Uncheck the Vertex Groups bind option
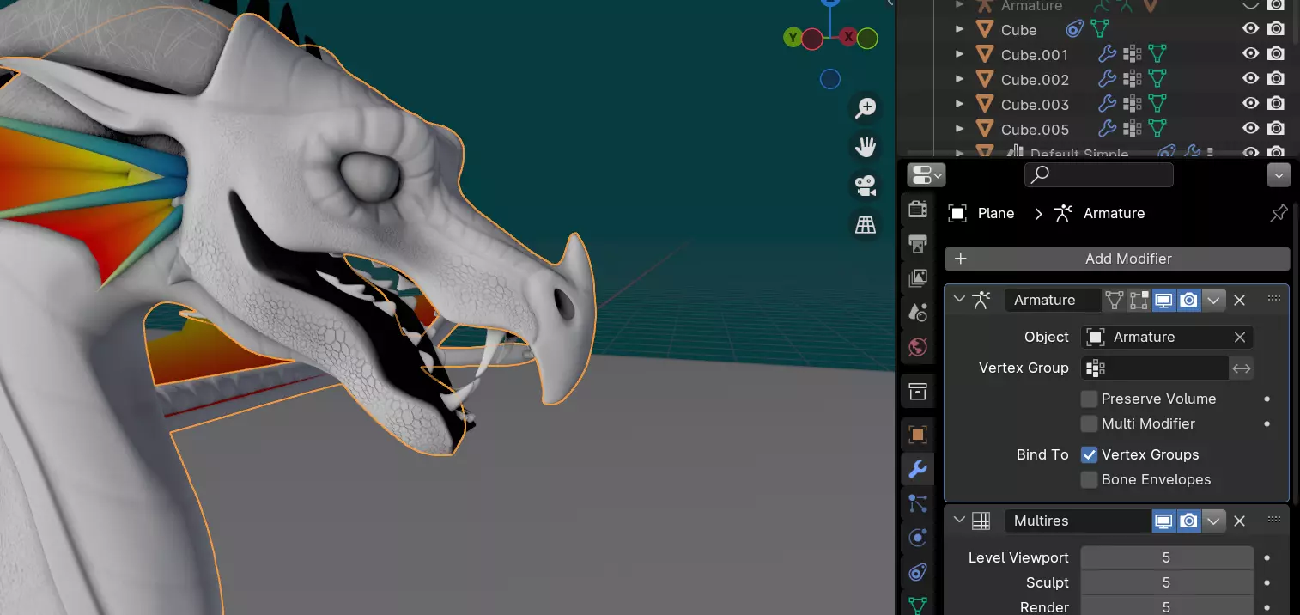The image size is (1300, 615). point(1089,454)
